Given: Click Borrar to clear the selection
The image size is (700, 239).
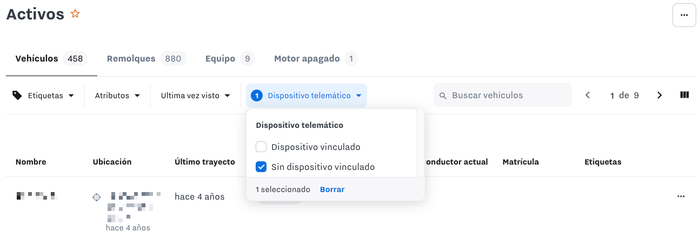Looking at the screenshot, I should pyautogui.click(x=332, y=189).
